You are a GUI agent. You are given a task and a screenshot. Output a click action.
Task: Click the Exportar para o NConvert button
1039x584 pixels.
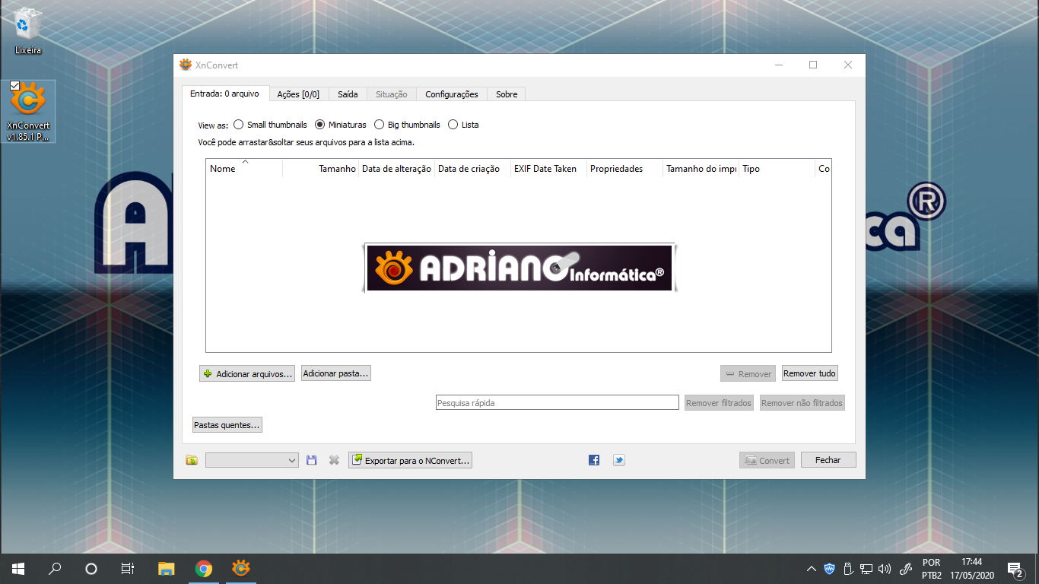[x=410, y=459]
